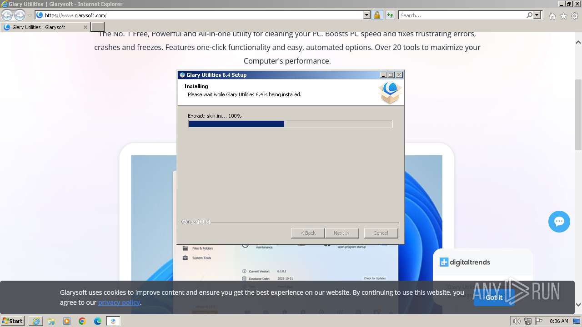Open the blue chat bubble widget
Screen dimensions: 582x327
[559, 222]
